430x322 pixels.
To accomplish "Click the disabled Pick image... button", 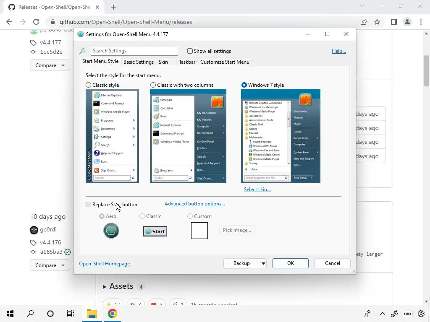I will 237,230.
